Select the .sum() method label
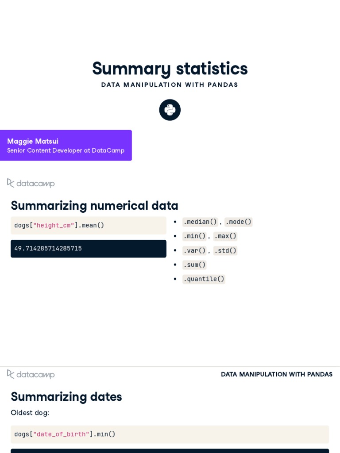Viewport: 340px width, 453px height. click(194, 265)
